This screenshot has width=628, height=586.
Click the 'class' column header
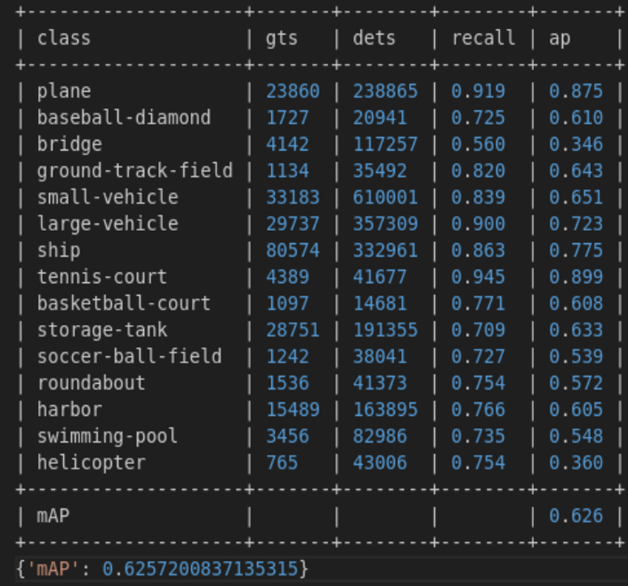(64, 38)
